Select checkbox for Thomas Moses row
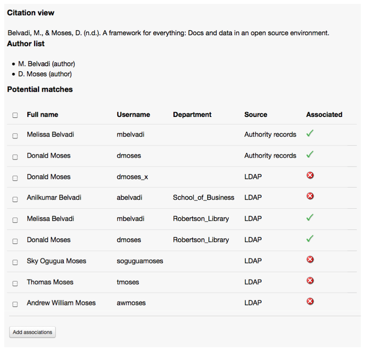Image resolution: width=366 pixels, height=349 pixels. coord(15,284)
